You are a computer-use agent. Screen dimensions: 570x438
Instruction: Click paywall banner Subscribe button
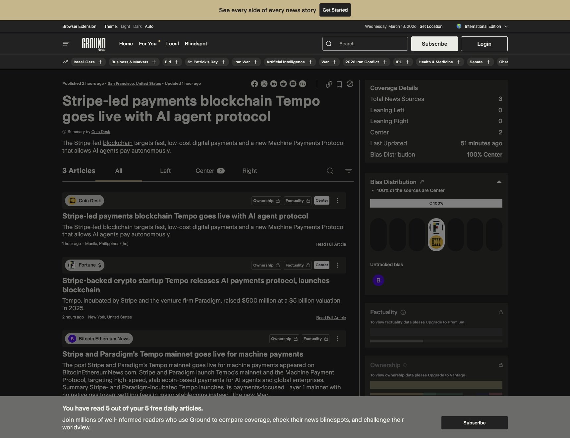tap(475, 423)
